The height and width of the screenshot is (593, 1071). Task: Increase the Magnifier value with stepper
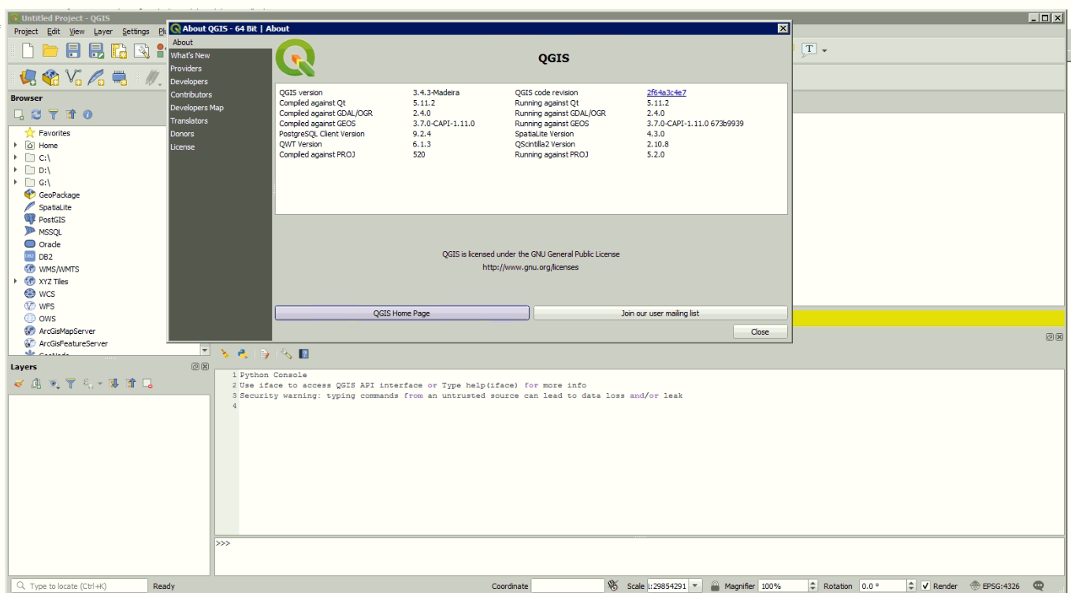pos(813,581)
